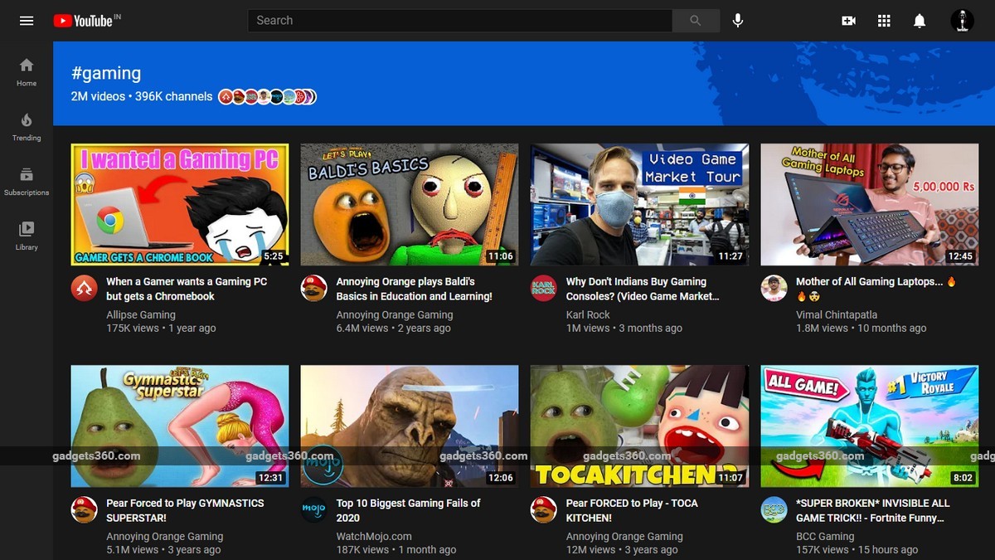Open the YouTube home page via logo

point(85,20)
